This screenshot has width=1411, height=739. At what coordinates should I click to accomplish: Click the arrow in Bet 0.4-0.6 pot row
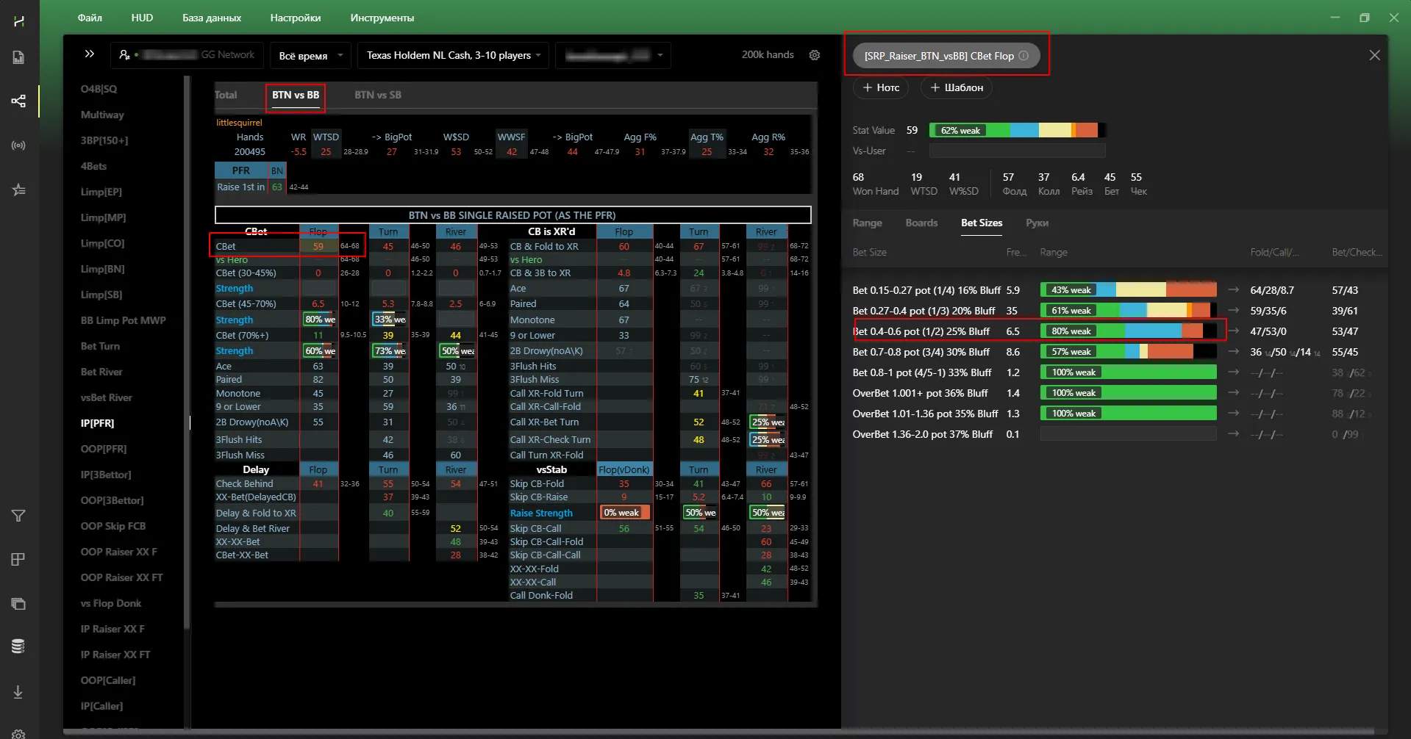tap(1234, 331)
